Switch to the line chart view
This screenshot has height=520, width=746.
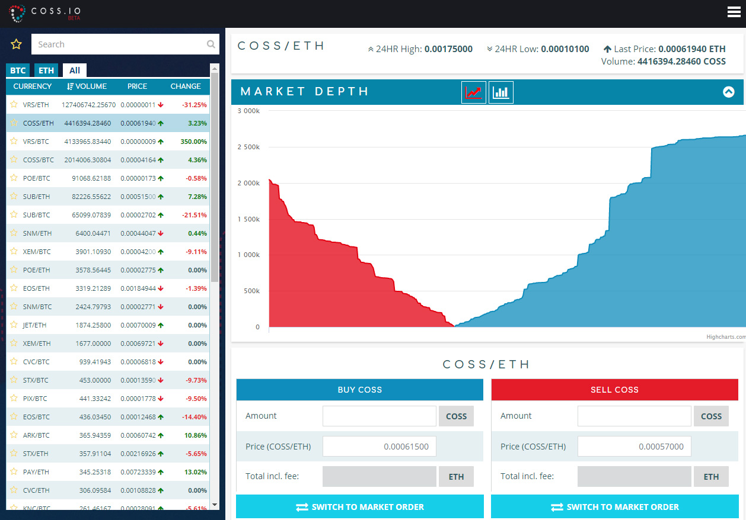[474, 92]
